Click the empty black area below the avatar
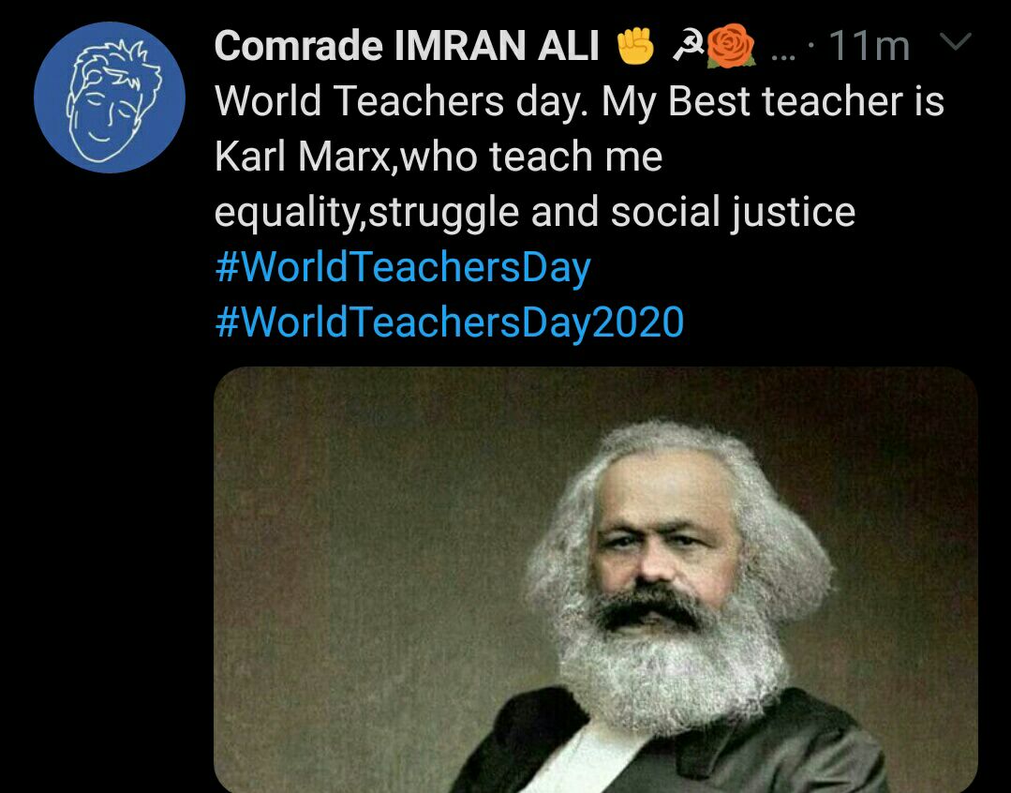This screenshot has width=1011, height=793. 107,484
